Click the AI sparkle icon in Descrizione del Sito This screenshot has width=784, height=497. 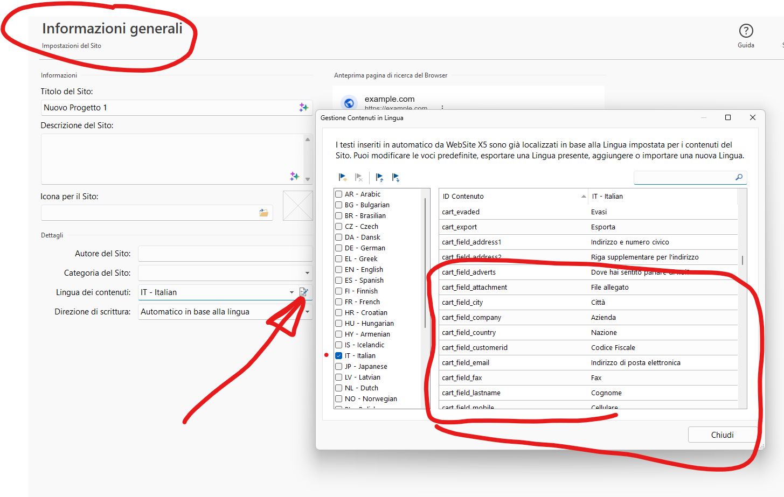[x=294, y=176]
